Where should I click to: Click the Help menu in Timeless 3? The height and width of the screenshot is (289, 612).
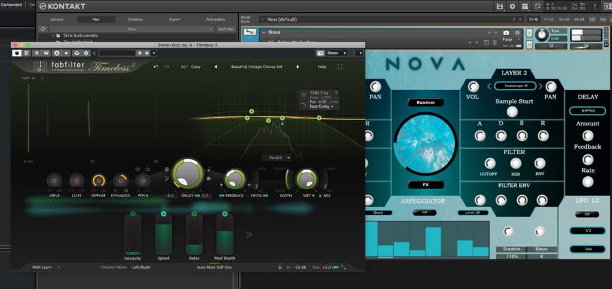(x=322, y=67)
